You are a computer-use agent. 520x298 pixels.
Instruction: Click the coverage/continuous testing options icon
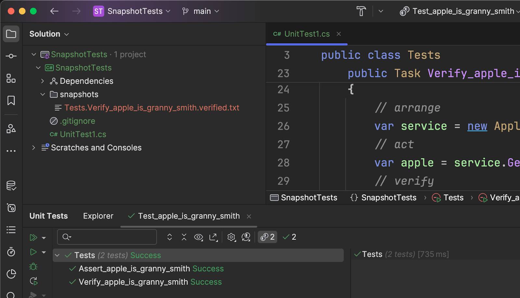pyautogui.click(x=246, y=237)
